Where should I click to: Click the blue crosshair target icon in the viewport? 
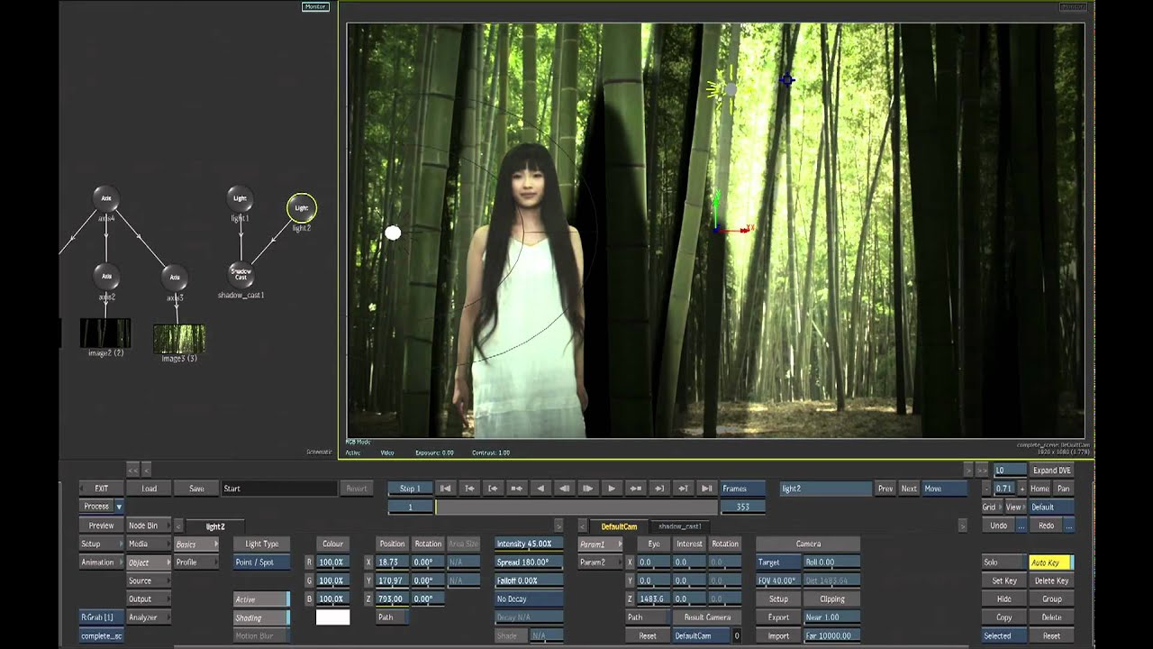(x=786, y=80)
